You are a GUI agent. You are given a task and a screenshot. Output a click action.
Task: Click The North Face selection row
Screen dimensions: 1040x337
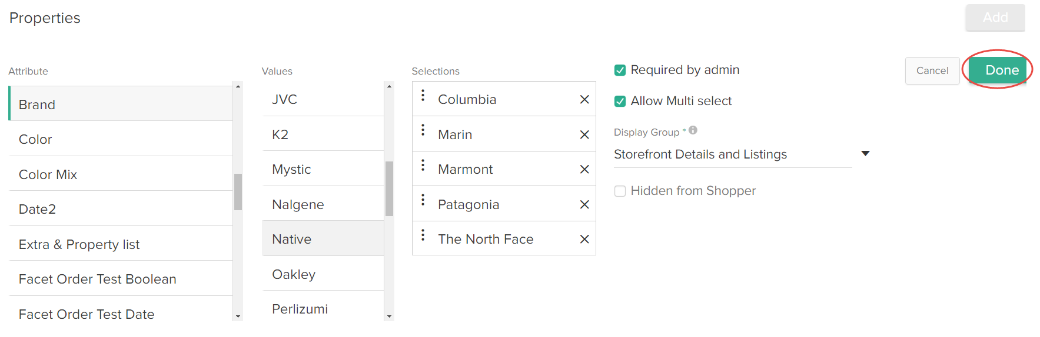(x=504, y=239)
